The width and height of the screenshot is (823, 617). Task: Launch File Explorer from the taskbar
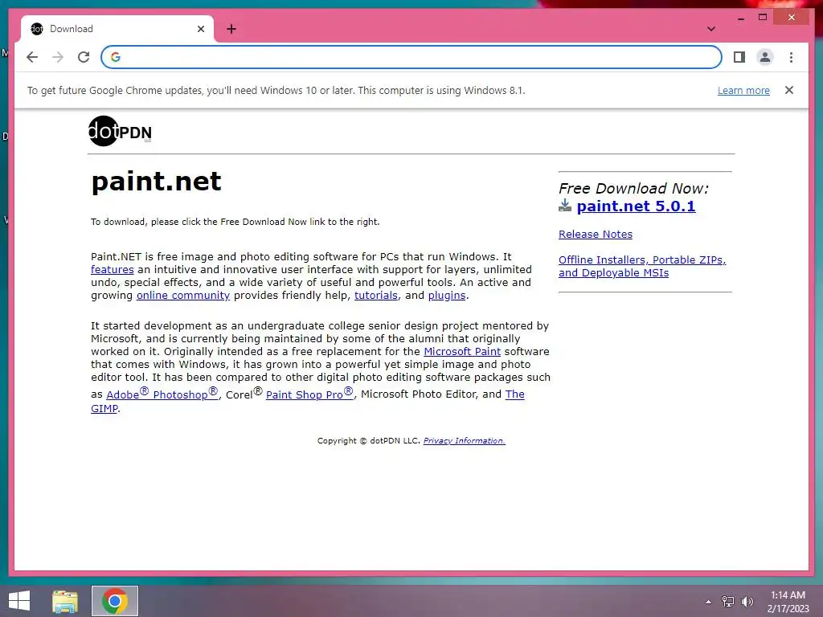point(65,601)
